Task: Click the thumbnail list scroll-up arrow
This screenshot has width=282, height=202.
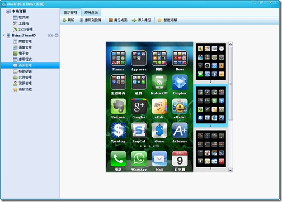Action: point(231,44)
